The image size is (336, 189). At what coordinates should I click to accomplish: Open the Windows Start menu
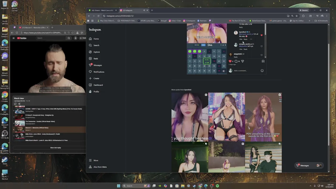118,186
